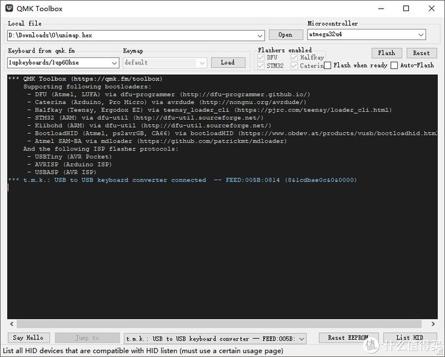Click the Kiibohd (ARM) log line
This screenshot has height=357, width=445.
coord(150,126)
